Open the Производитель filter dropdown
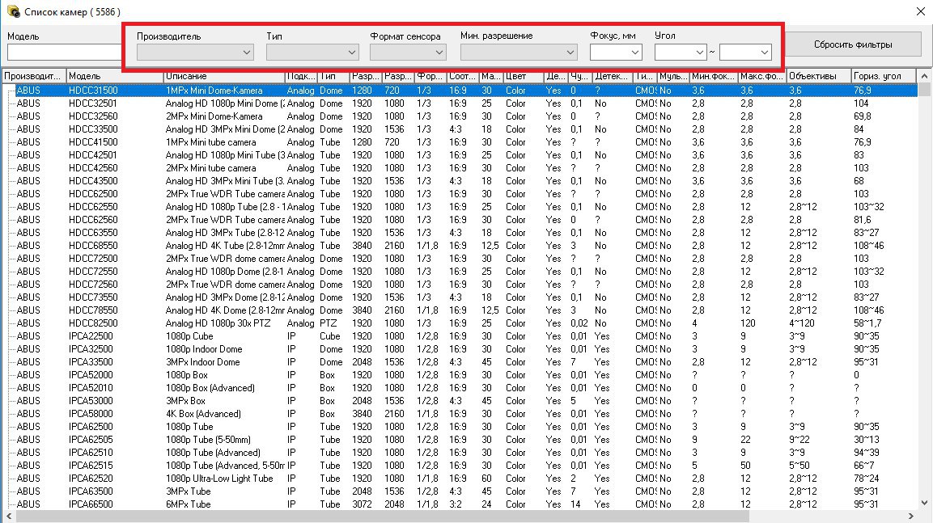The width and height of the screenshot is (933, 523). (195, 53)
